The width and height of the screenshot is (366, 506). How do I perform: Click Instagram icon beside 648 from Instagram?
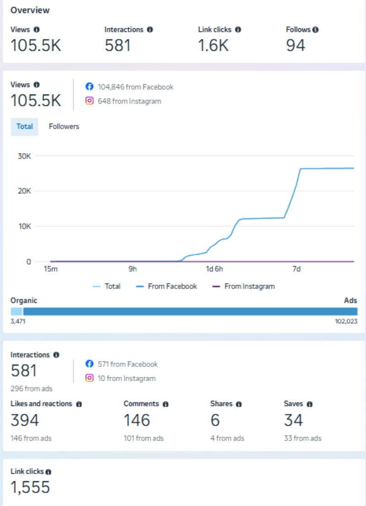(89, 101)
